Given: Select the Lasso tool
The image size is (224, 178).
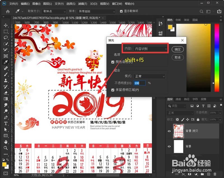Looking at the screenshot, I should 6,38.
